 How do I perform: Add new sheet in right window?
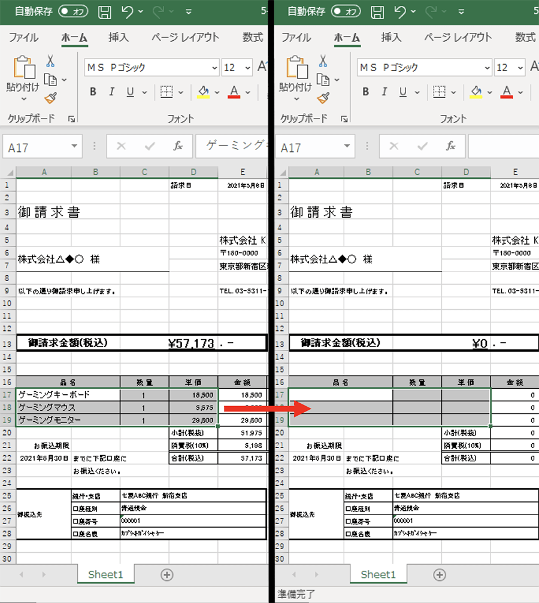tap(440, 575)
